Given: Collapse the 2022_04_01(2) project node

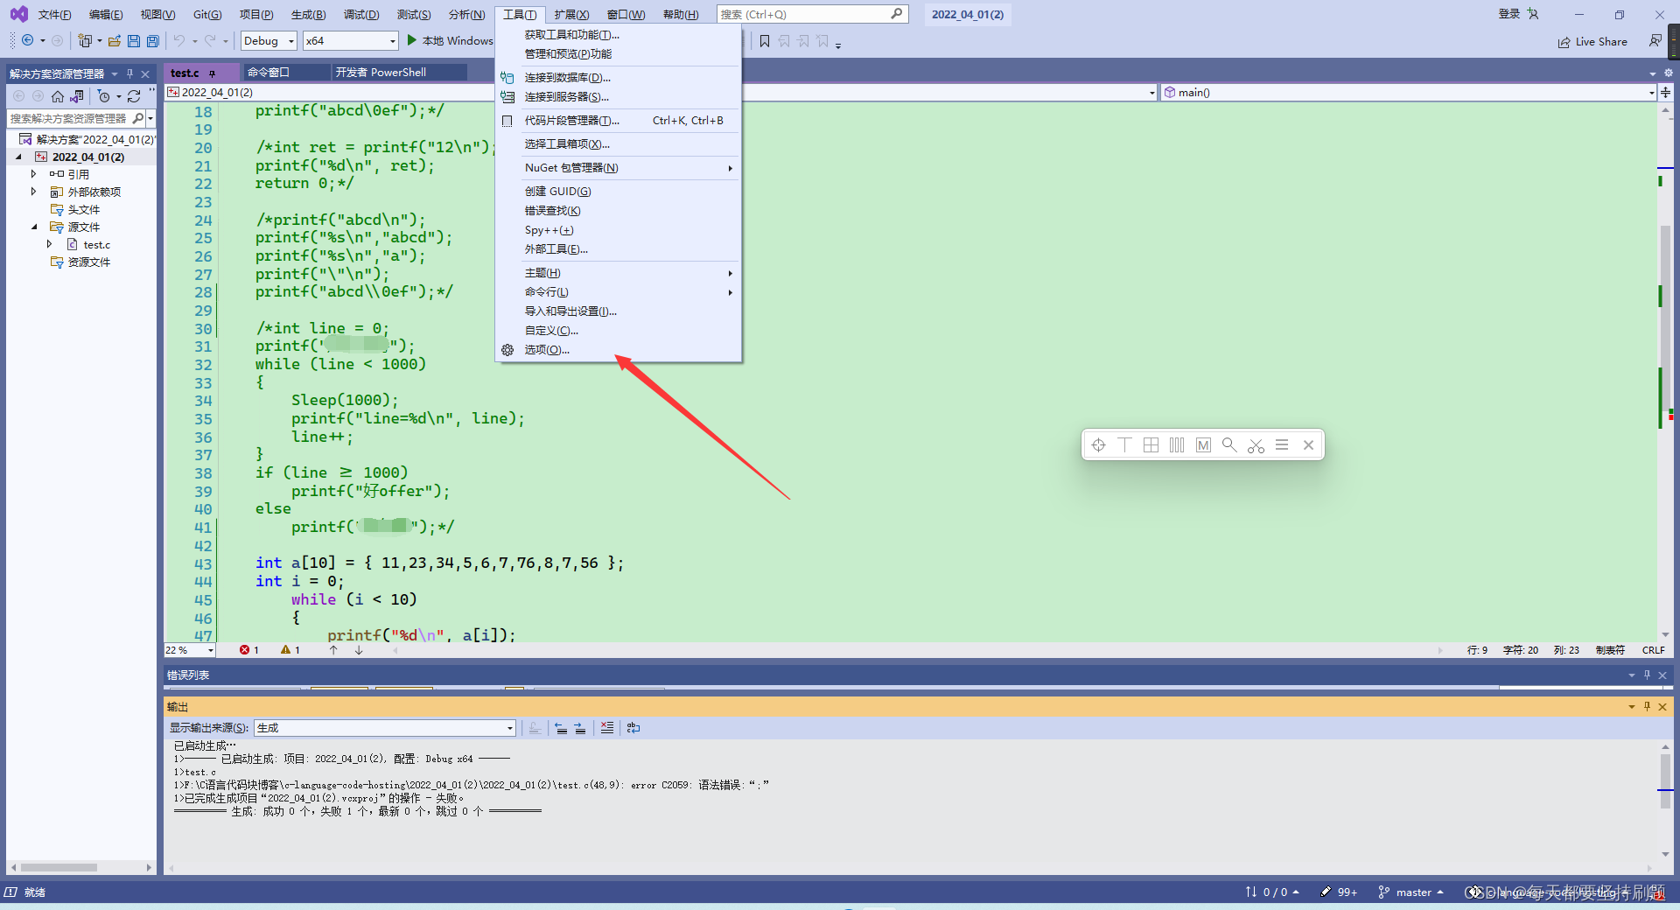Looking at the screenshot, I should click(19, 157).
